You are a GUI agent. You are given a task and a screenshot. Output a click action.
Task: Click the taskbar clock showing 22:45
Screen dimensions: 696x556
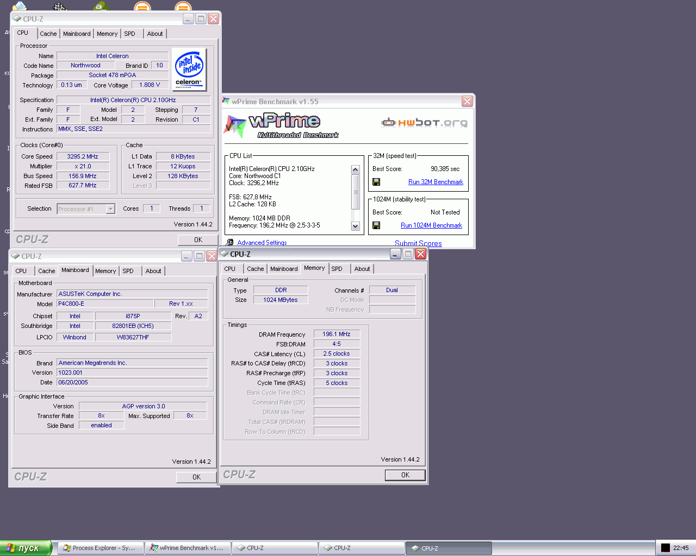[681, 548]
